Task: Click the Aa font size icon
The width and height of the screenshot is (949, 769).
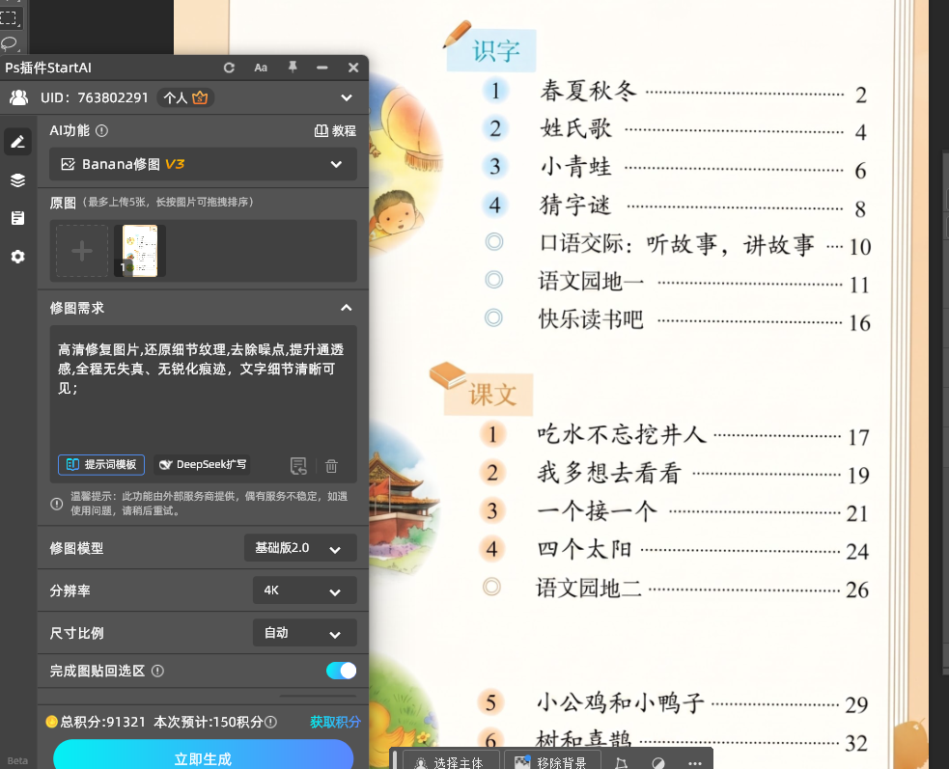Action: click(x=261, y=68)
